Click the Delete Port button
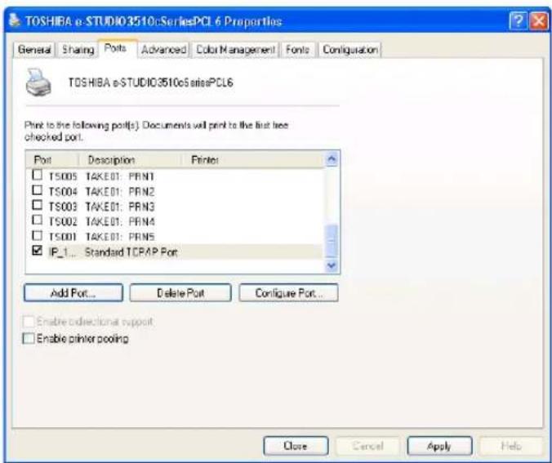The width and height of the screenshot is (552, 463). click(180, 293)
